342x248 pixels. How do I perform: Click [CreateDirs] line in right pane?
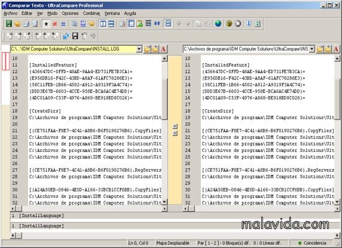(218, 111)
